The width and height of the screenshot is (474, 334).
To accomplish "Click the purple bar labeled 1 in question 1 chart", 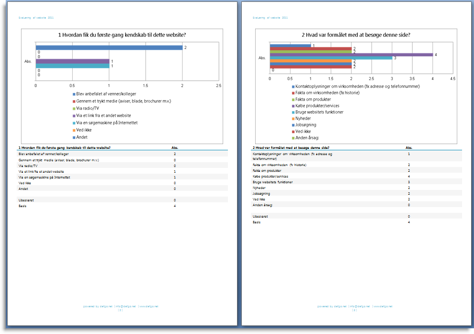I will pyautogui.click(x=73, y=61).
